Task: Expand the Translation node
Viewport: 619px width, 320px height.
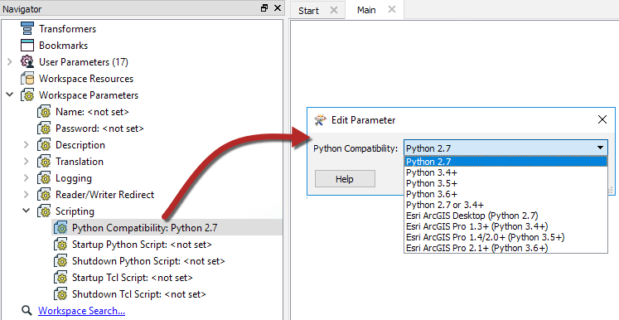Action: pyautogui.click(x=27, y=162)
